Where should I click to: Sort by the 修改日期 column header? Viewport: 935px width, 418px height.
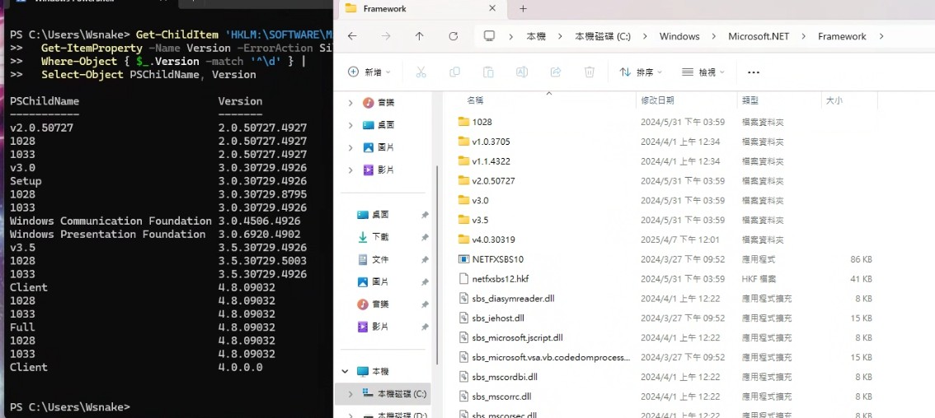(x=657, y=100)
